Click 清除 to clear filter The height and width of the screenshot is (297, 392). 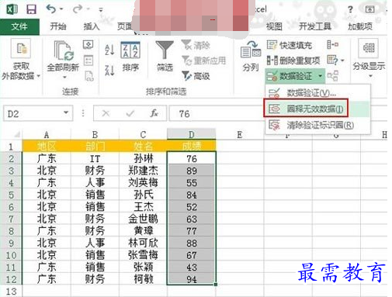196,45
